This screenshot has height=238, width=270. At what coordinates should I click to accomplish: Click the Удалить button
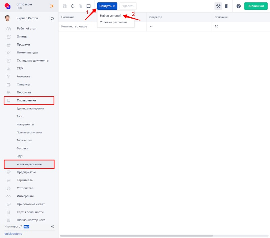point(128,6)
